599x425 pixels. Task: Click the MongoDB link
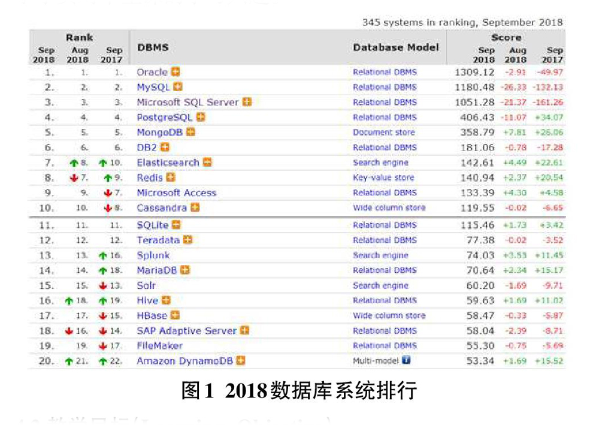click(x=160, y=132)
